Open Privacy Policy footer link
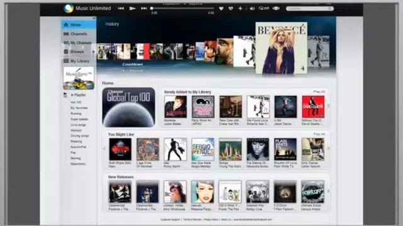The image size is (403, 226). pyautogui.click(x=211, y=220)
